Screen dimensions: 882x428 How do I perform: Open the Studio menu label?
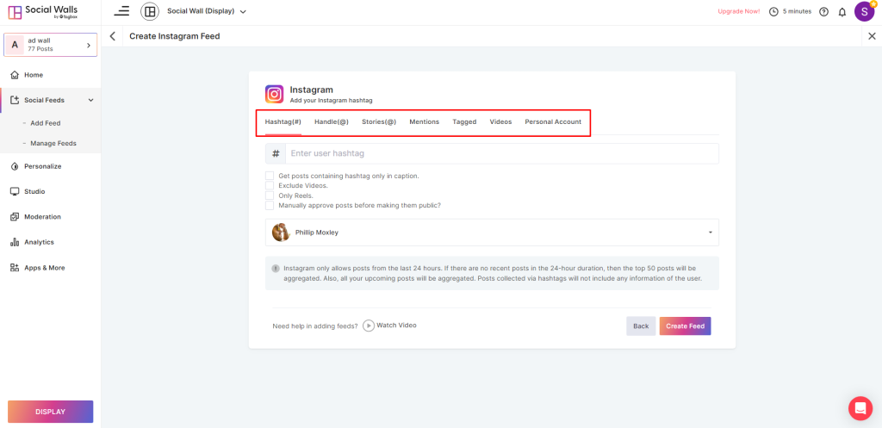pyautogui.click(x=34, y=192)
